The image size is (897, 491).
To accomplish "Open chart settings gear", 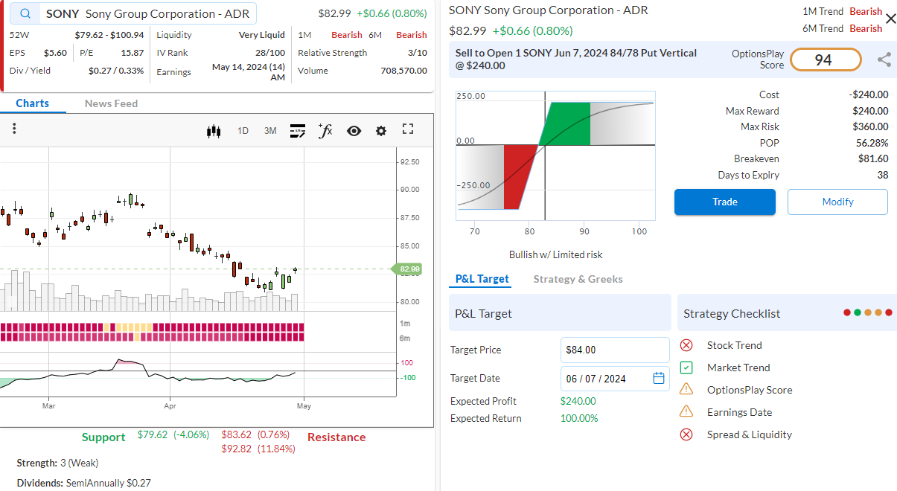I will click(x=381, y=131).
